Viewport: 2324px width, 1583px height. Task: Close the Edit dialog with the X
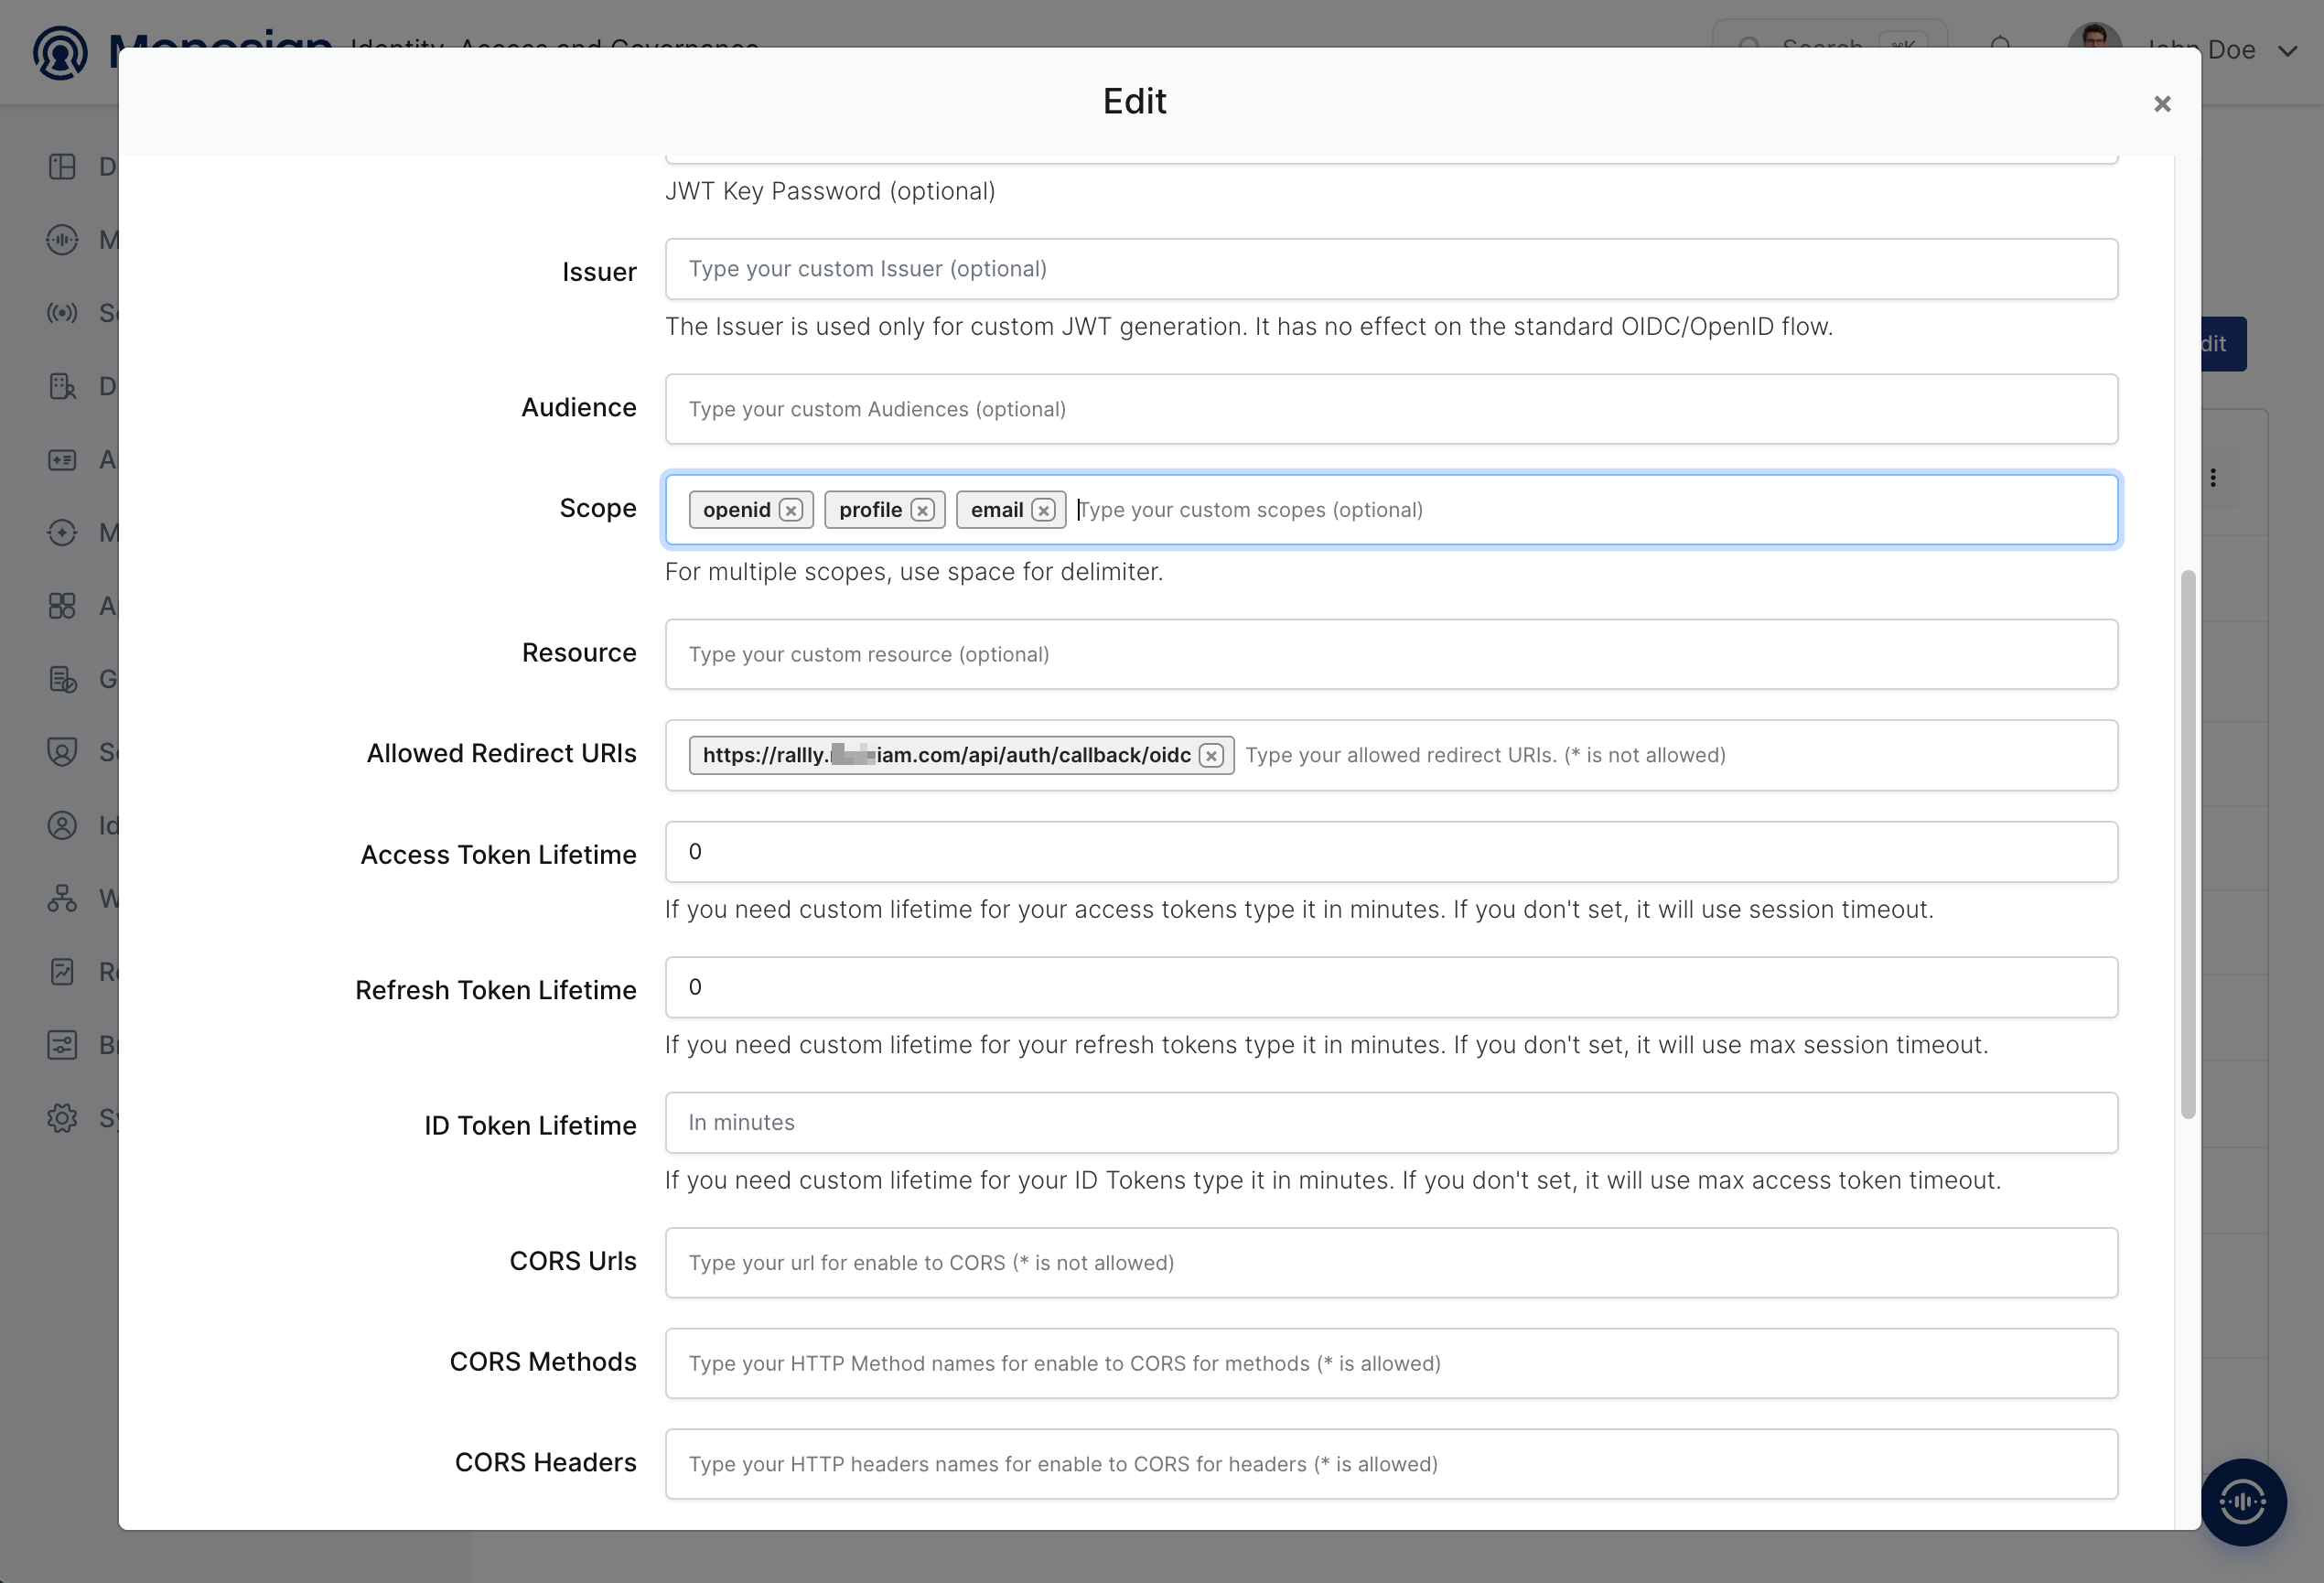point(2162,104)
